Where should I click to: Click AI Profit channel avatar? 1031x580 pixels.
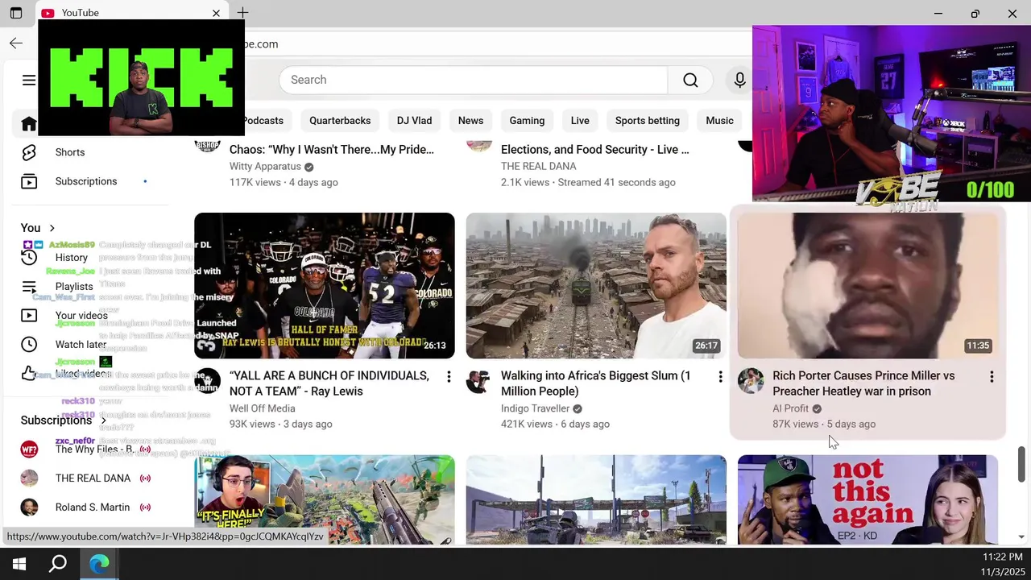point(751,381)
